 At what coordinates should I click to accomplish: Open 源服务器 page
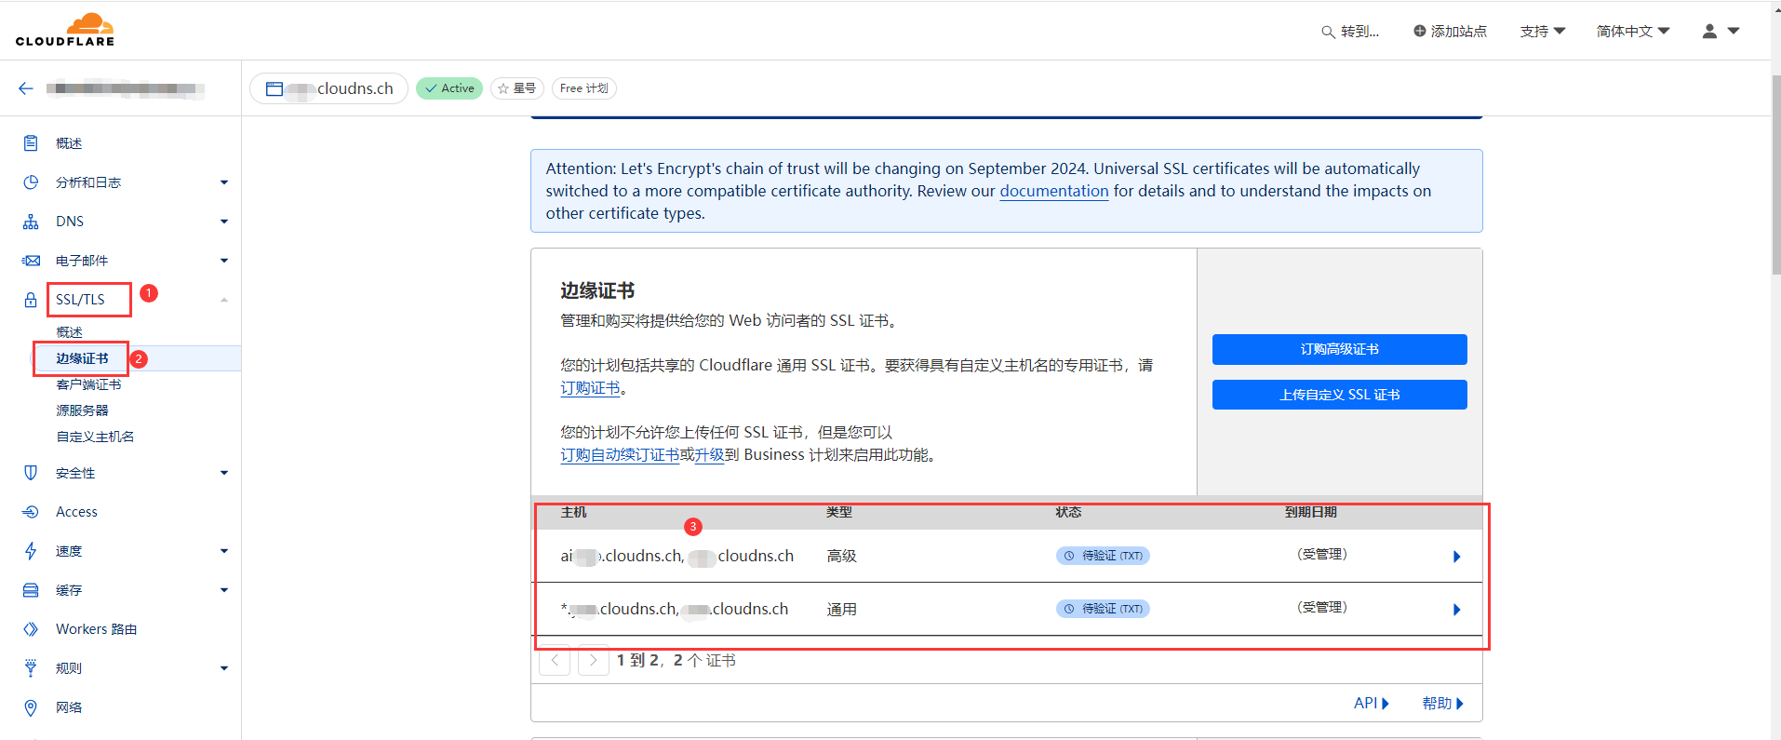tap(82, 410)
